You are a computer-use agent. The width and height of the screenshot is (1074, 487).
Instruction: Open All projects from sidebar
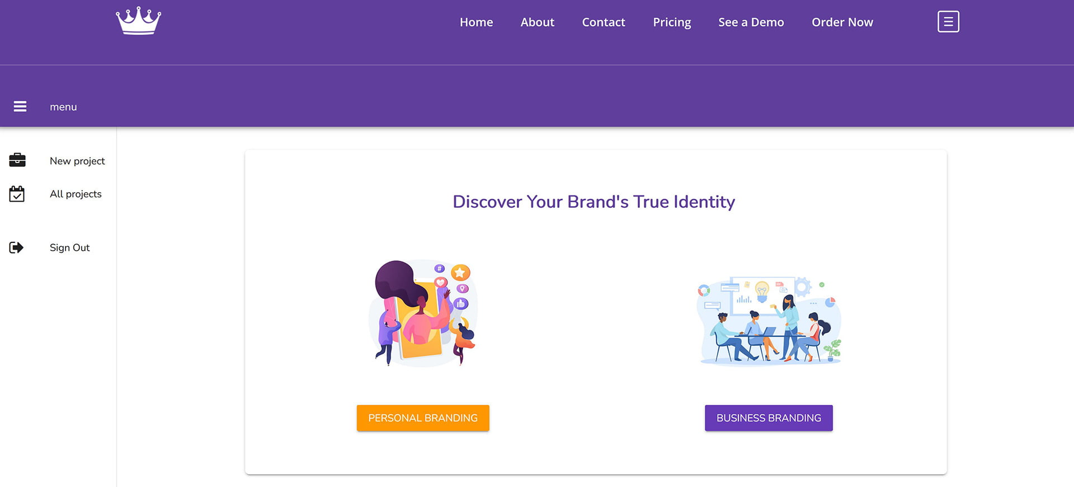click(76, 194)
